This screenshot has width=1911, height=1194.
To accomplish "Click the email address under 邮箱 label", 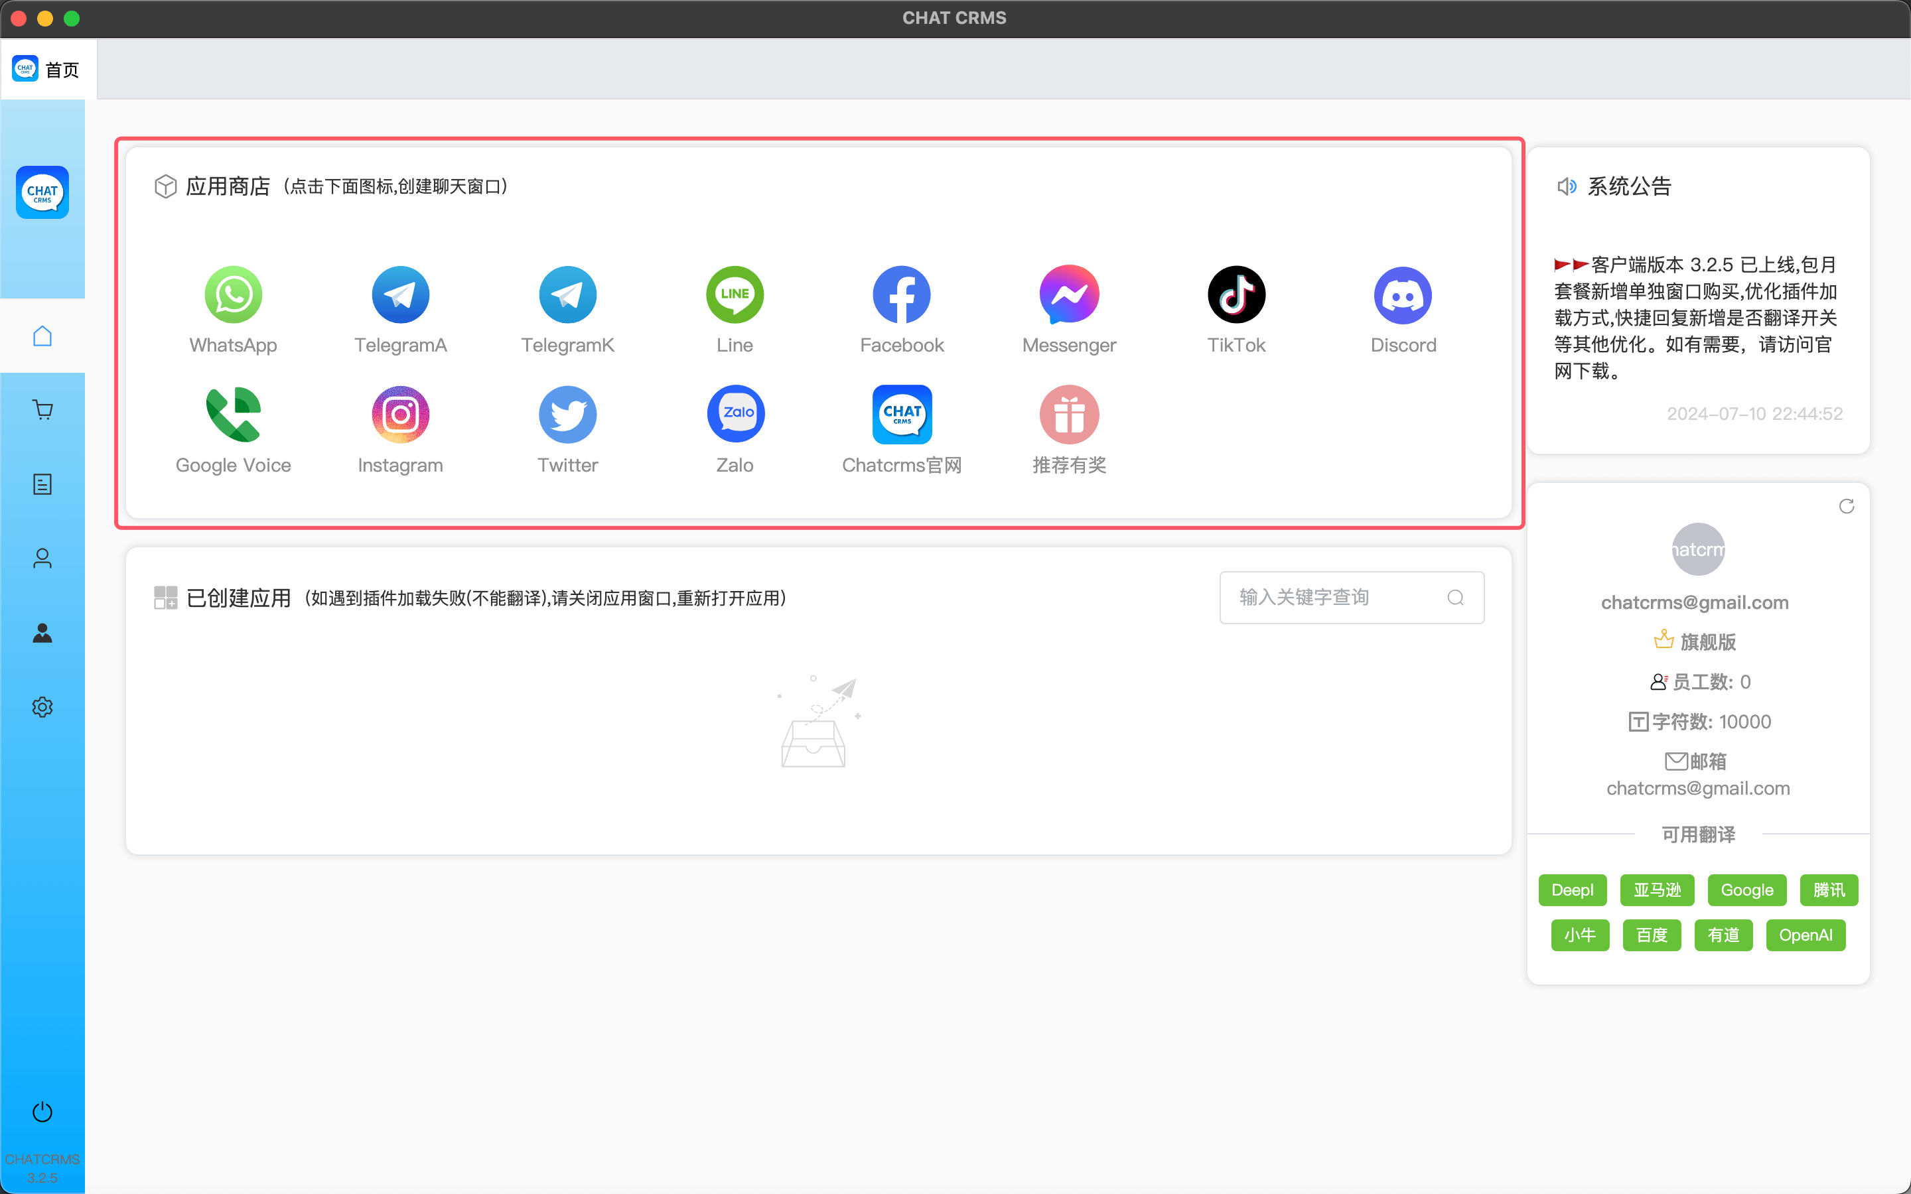I will point(1698,788).
